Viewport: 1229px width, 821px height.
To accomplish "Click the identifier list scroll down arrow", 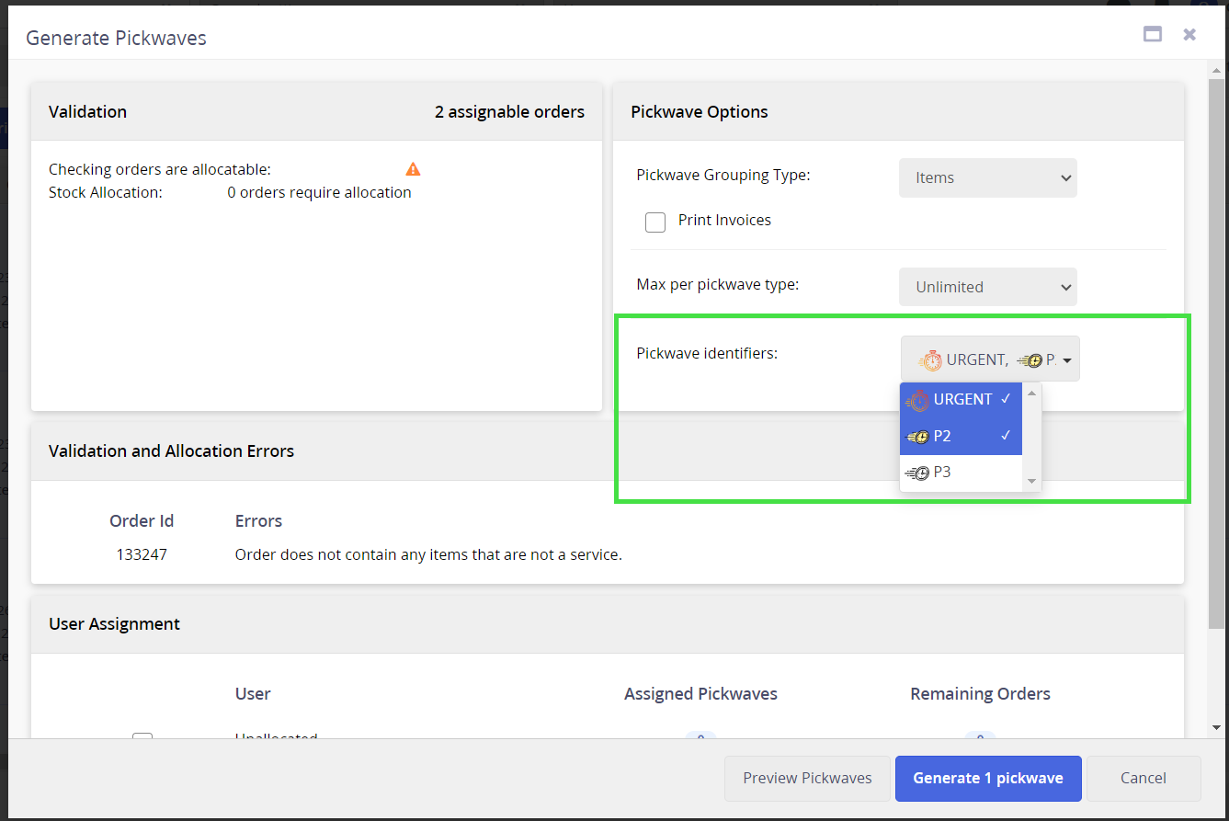I will click(1031, 482).
